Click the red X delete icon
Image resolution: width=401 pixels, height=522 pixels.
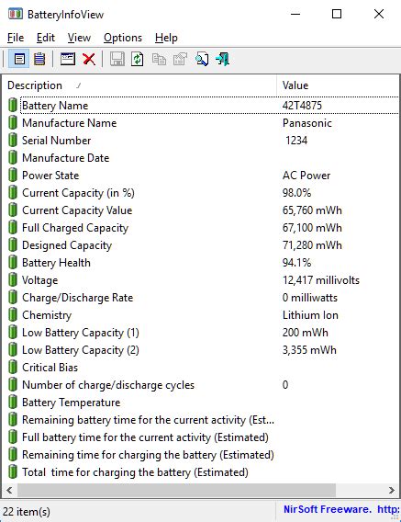point(89,59)
